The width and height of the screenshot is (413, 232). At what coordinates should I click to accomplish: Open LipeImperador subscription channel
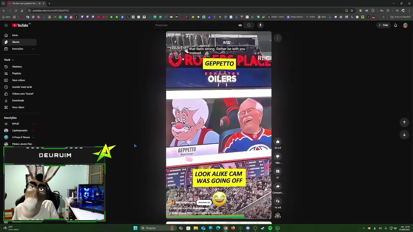(19, 130)
